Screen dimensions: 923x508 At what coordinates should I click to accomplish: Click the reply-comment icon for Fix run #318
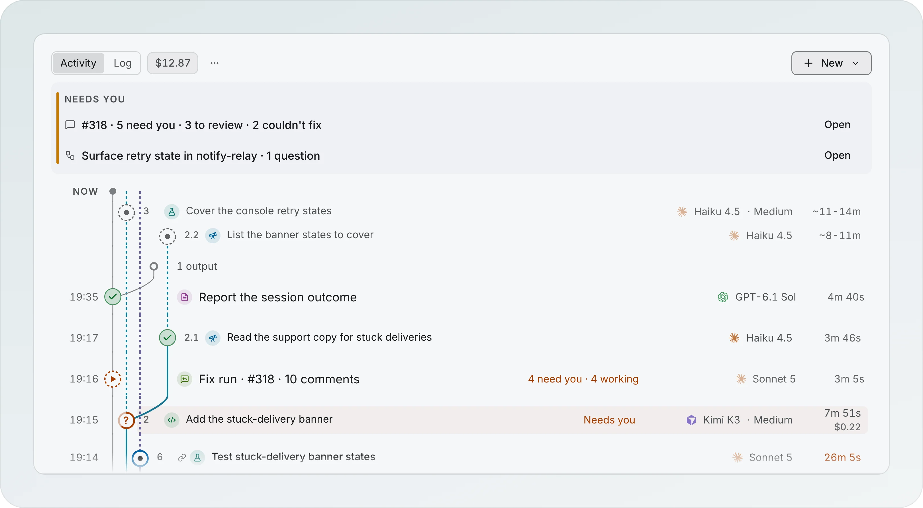click(x=185, y=379)
